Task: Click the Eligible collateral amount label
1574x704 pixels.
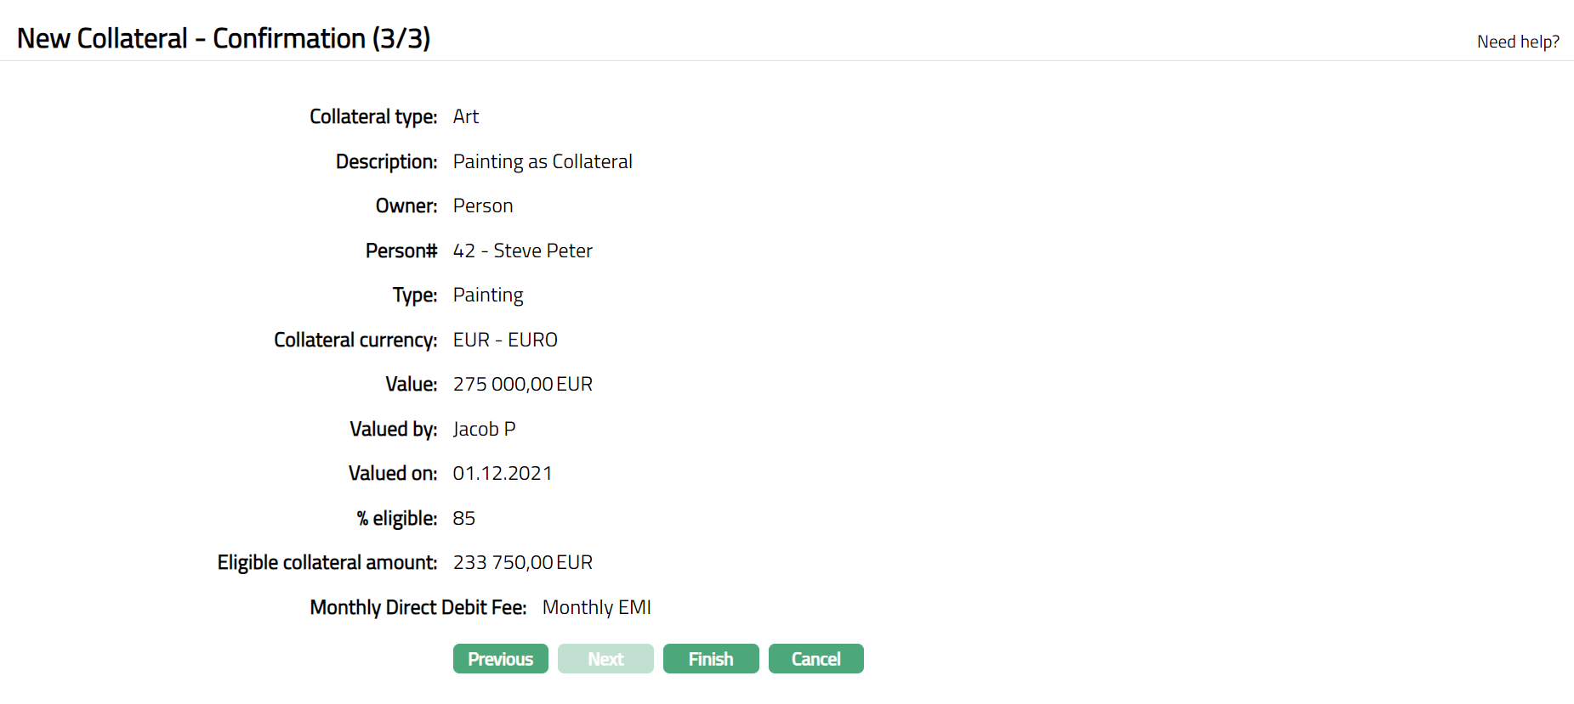Action: click(x=327, y=562)
